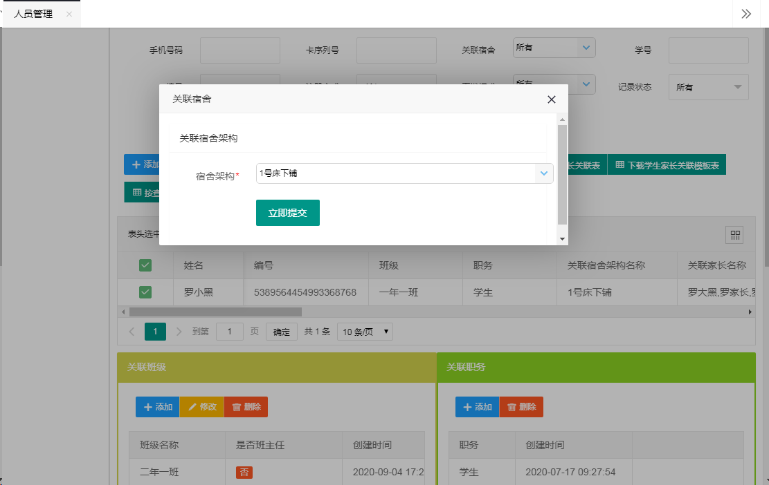Click 修改 button in 关联班级 panel
Viewport: 769px width, 485px height.
click(201, 407)
